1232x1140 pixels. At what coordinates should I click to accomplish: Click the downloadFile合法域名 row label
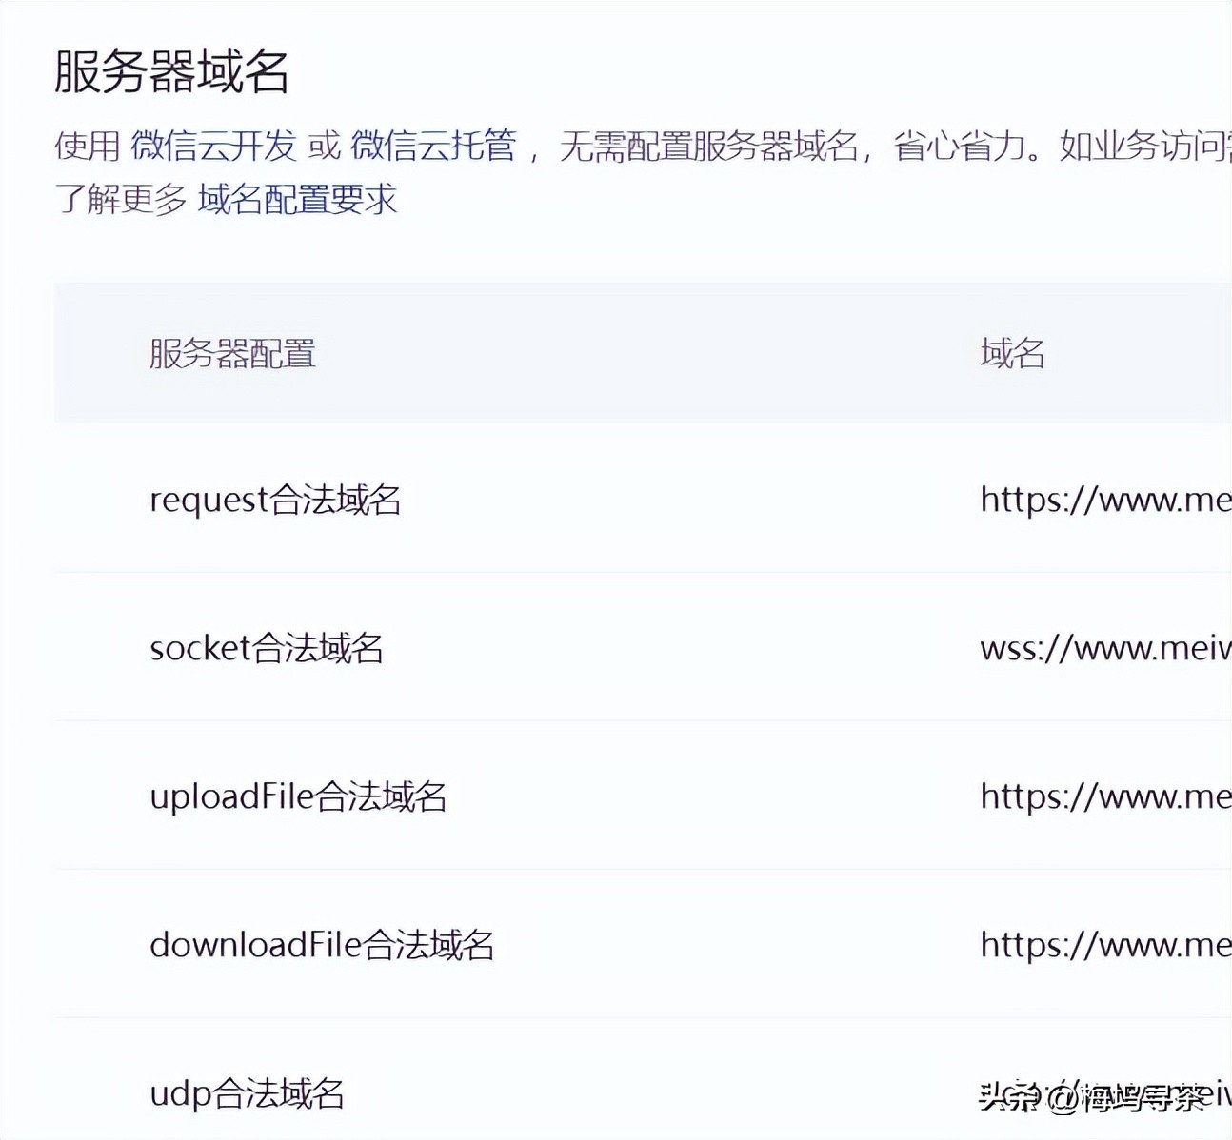(322, 945)
